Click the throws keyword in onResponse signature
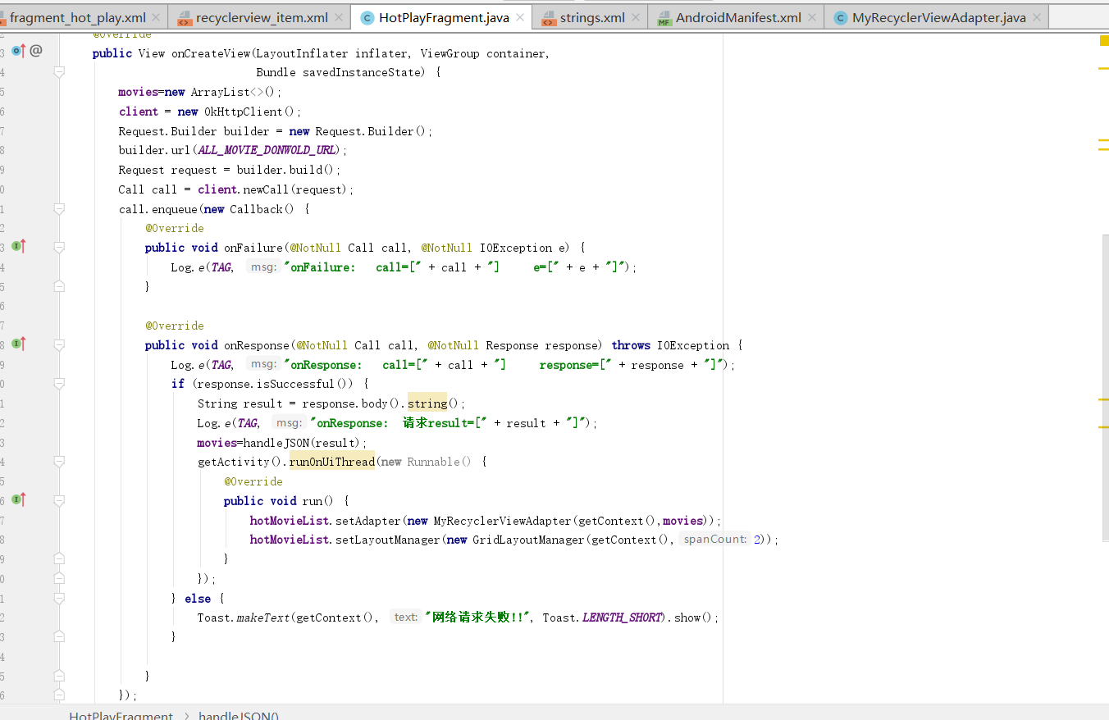Viewport: 1109px width, 720px height. [x=631, y=345]
